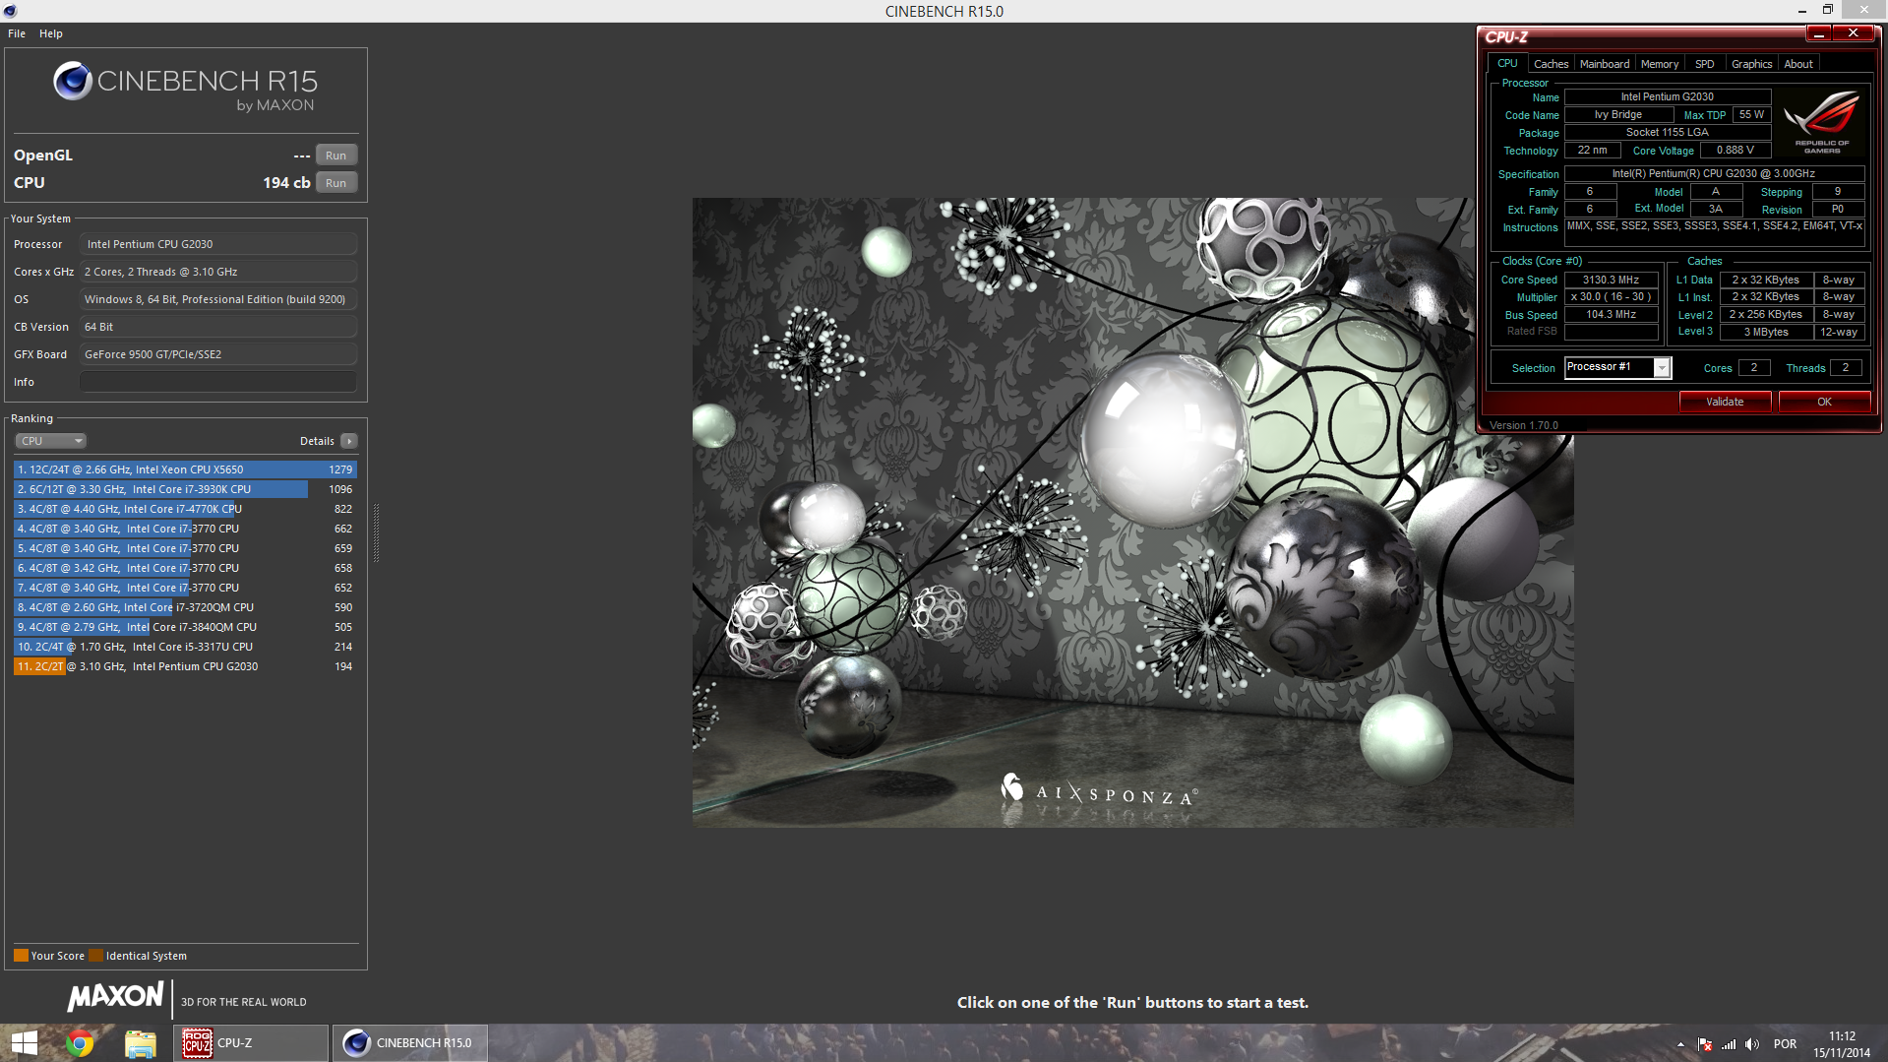Image resolution: width=1888 pixels, height=1062 pixels.
Task: Click the Cores x GHz field value
Action: (x=218, y=272)
